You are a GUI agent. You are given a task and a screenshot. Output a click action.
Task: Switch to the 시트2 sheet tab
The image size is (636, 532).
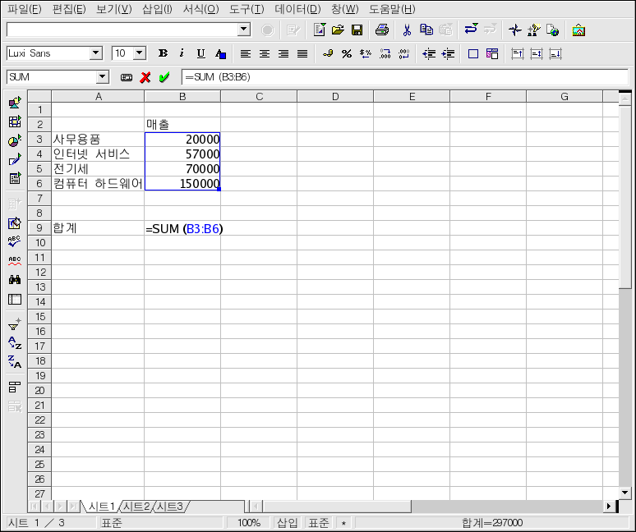tap(136, 507)
